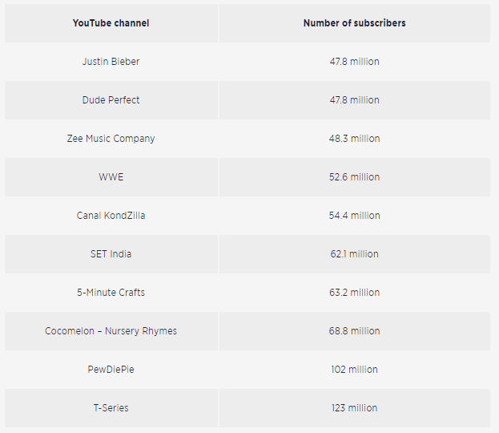Select WWE's 52.6 million subscriber count
Image resolution: width=499 pixels, height=433 pixels.
[354, 177]
